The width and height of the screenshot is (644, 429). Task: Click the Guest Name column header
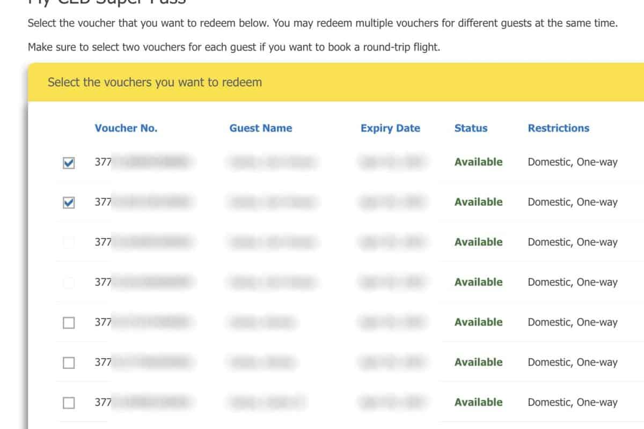(x=261, y=128)
